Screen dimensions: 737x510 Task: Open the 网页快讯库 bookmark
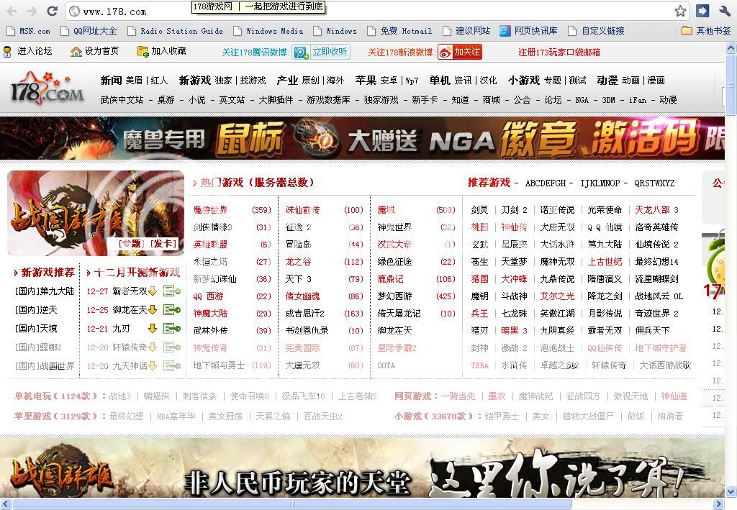click(528, 31)
